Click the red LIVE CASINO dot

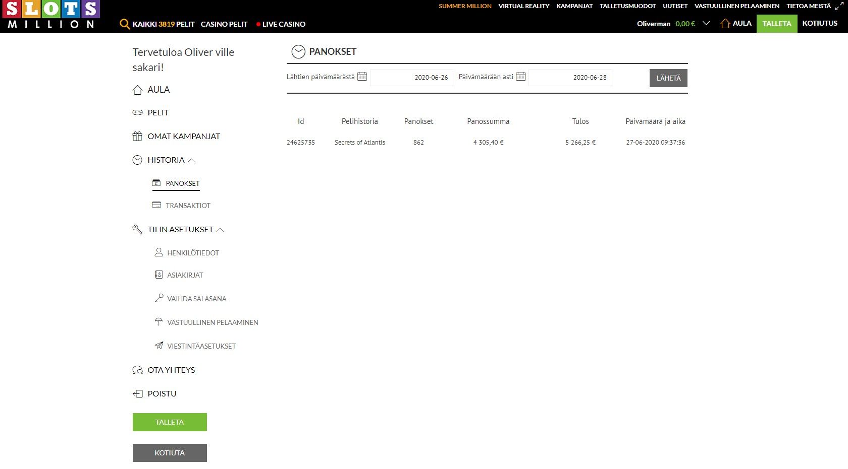point(258,24)
